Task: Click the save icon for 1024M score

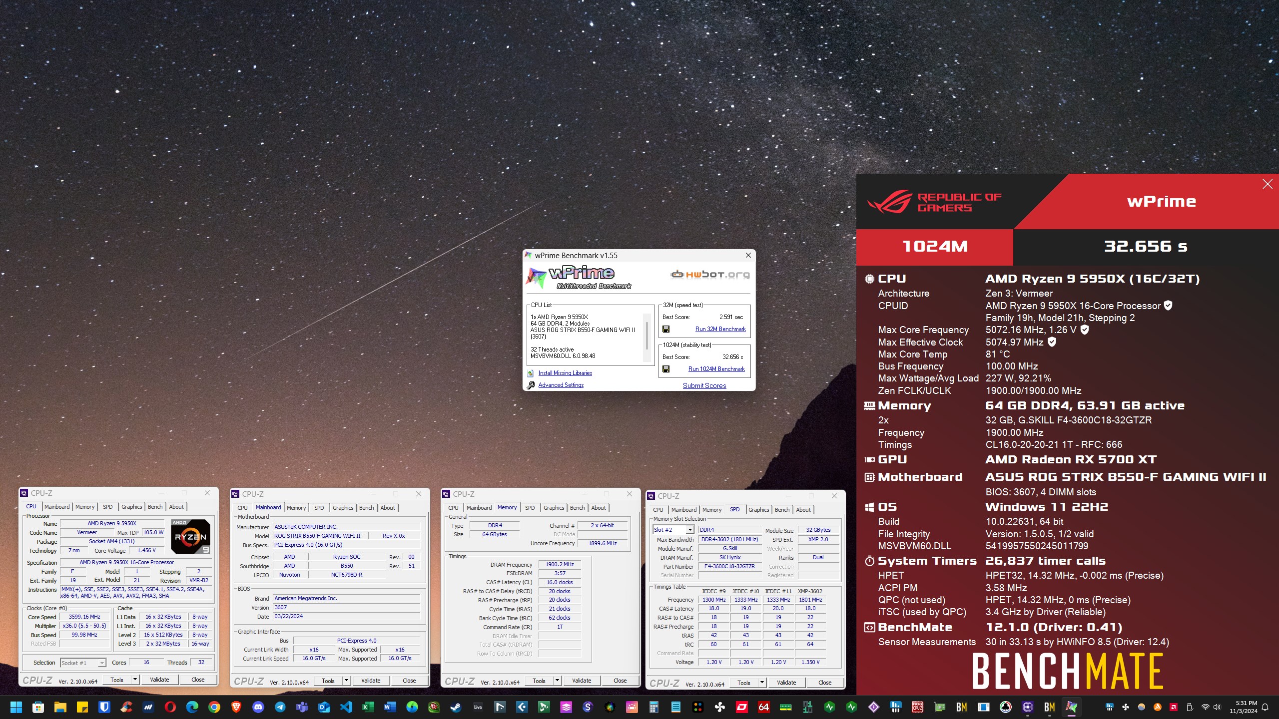Action: (666, 369)
